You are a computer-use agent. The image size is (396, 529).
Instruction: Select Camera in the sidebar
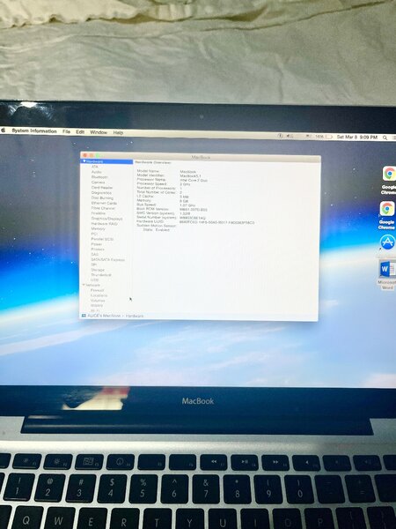point(98,183)
